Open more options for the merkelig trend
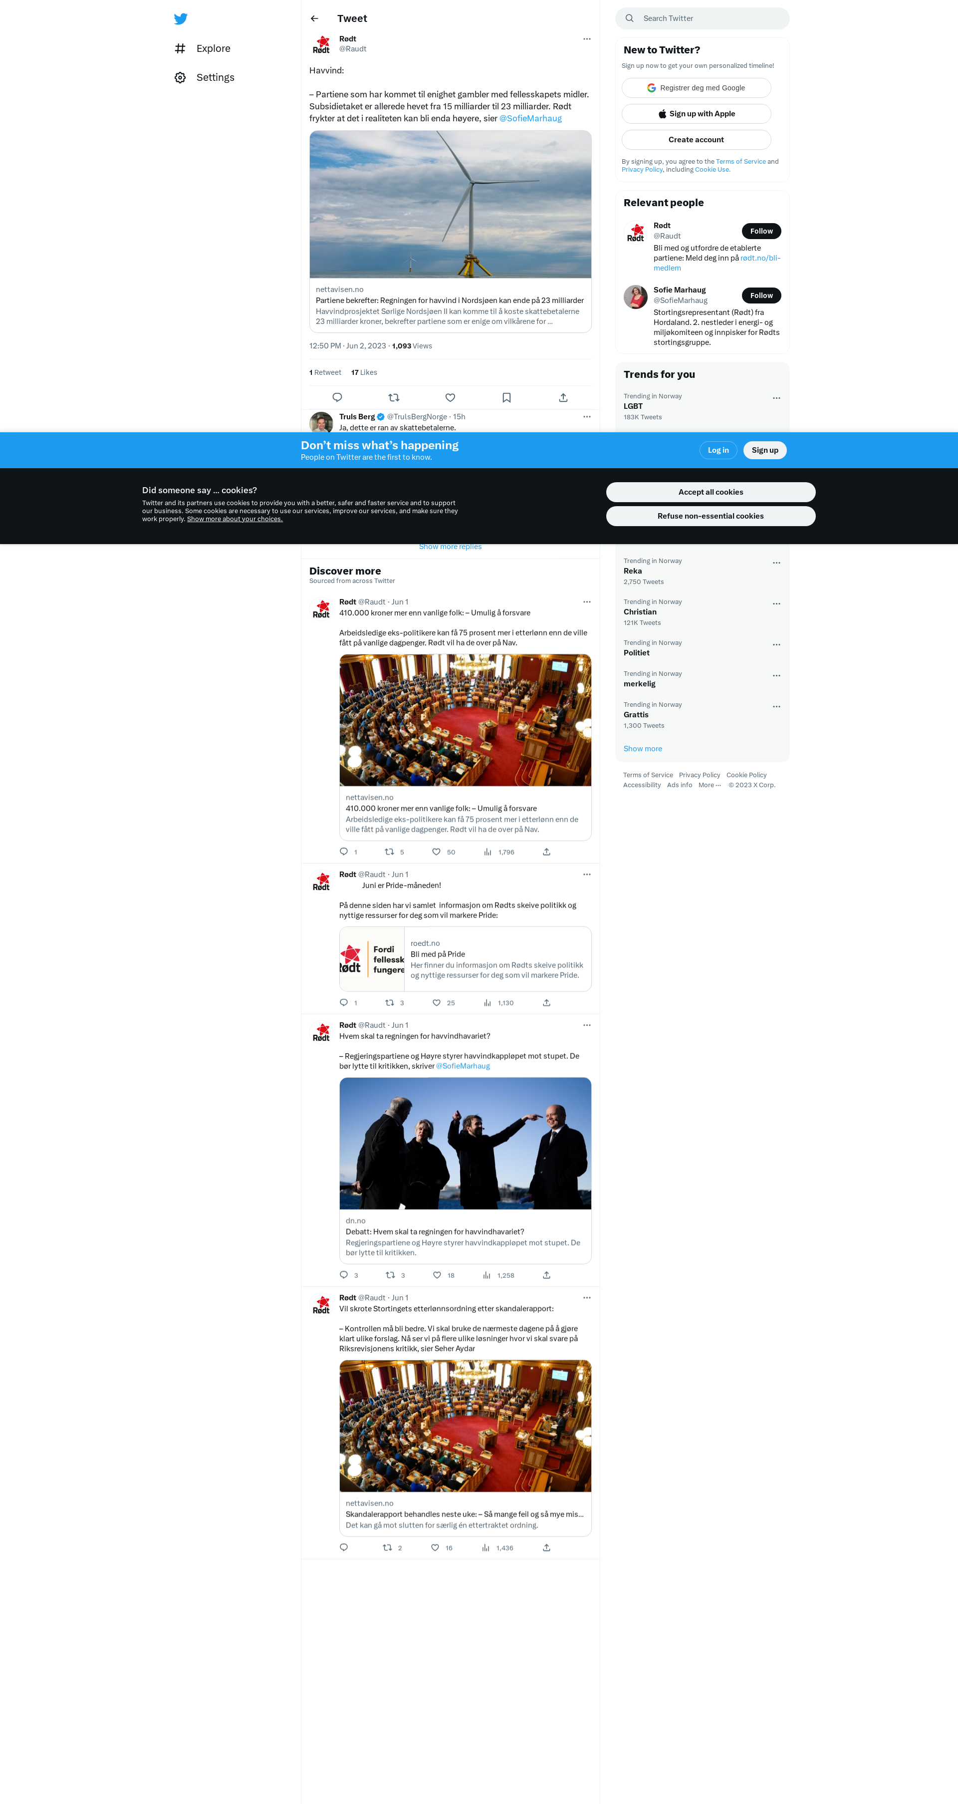This screenshot has width=958, height=1804. [x=776, y=676]
